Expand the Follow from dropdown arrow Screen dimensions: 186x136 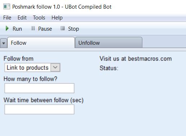click(x=55, y=67)
